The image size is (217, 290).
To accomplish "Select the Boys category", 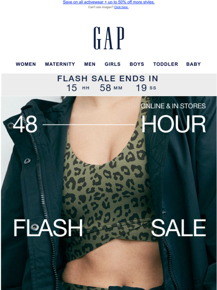I will pyautogui.click(x=137, y=64).
